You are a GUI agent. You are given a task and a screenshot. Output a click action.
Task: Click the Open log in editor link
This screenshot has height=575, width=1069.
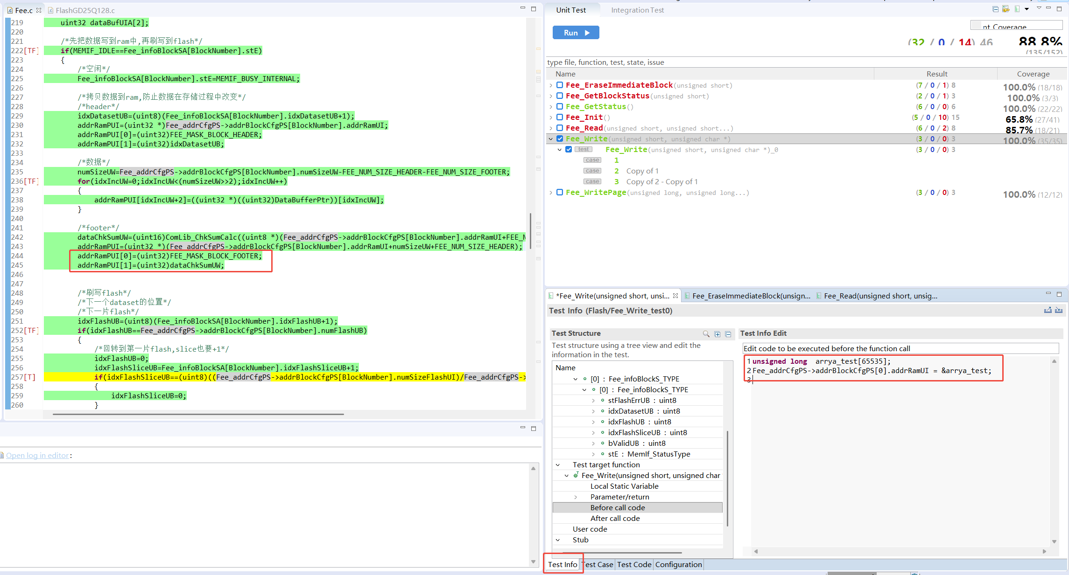click(37, 455)
